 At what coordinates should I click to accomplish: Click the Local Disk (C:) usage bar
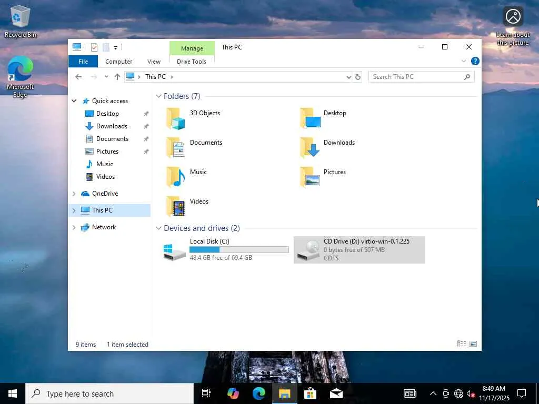click(x=239, y=250)
